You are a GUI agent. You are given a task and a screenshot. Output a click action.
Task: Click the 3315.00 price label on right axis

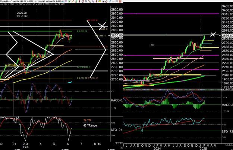point(227,14)
